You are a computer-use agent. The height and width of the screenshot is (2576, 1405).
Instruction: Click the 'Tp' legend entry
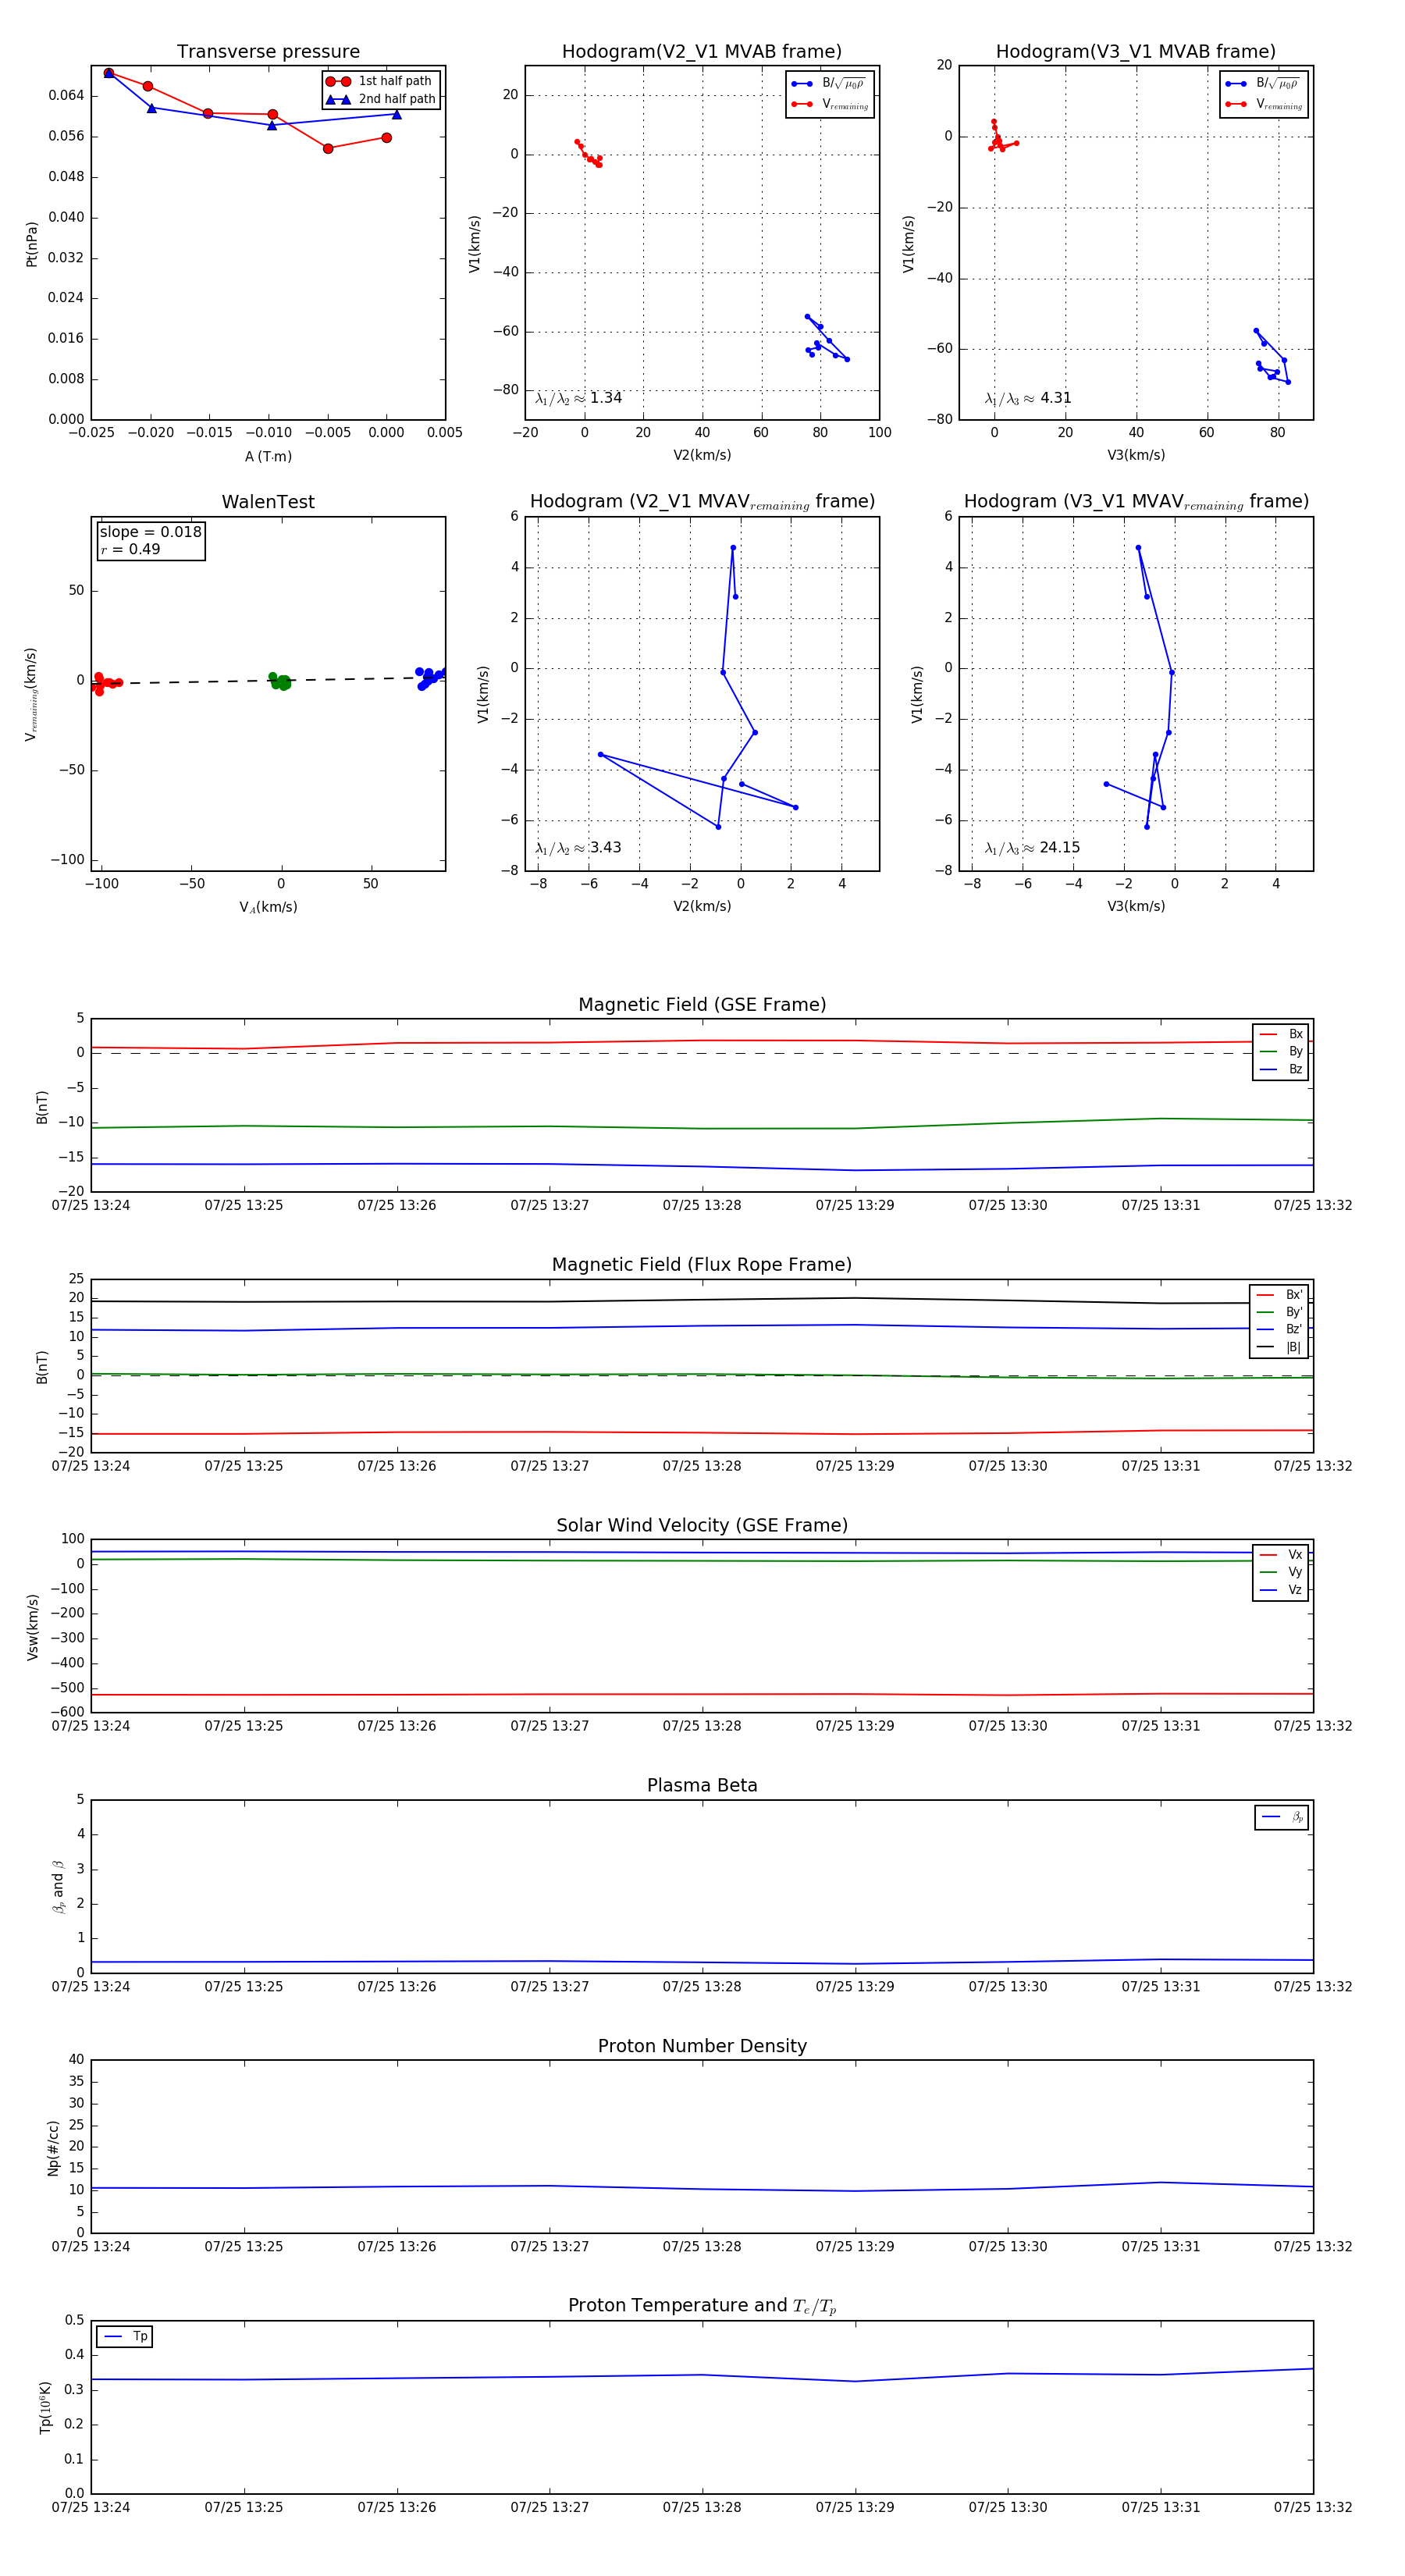pos(125,2336)
